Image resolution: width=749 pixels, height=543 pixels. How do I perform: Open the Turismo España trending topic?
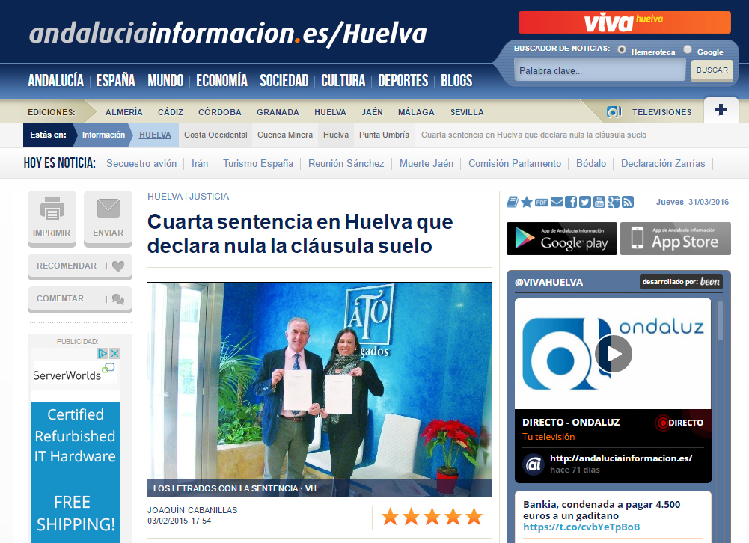pyautogui.click(x=258, y=163)
